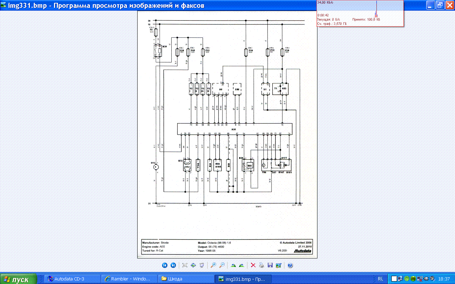The image size is (455, 284).
Task: Rotate the image clockwise
Action: (x=233, y=265)
